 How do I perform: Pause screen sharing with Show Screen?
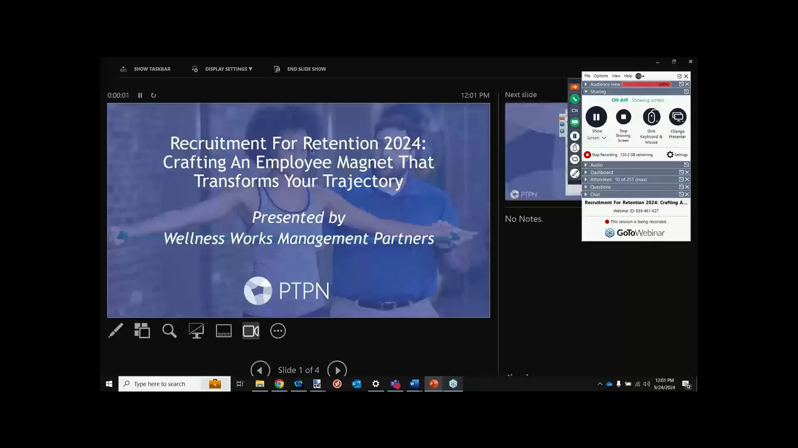596,117
